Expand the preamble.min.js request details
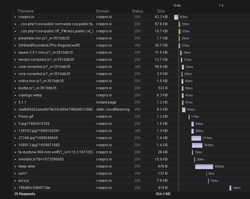The width and height of the screenshot is (250, 199). tap(15, 38)
